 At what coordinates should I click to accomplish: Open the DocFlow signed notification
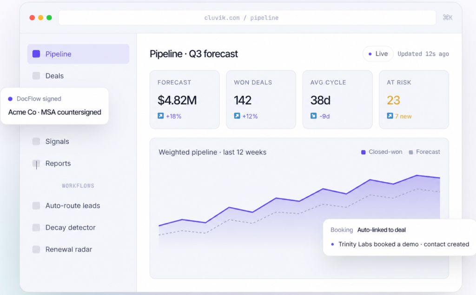pos(55,106)
